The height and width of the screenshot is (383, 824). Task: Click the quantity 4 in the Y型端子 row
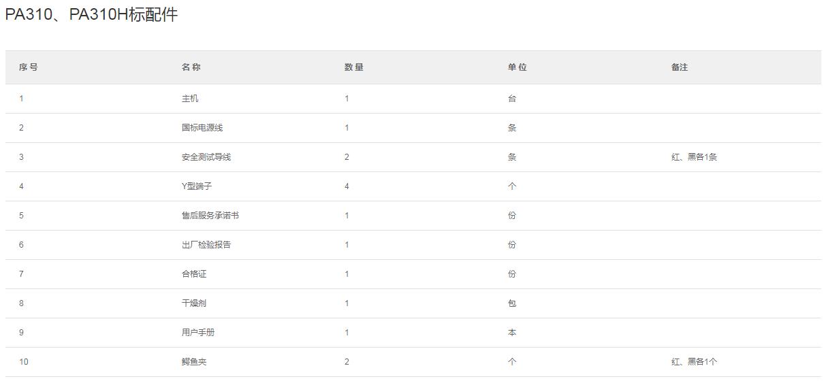(x=347, y=186)
